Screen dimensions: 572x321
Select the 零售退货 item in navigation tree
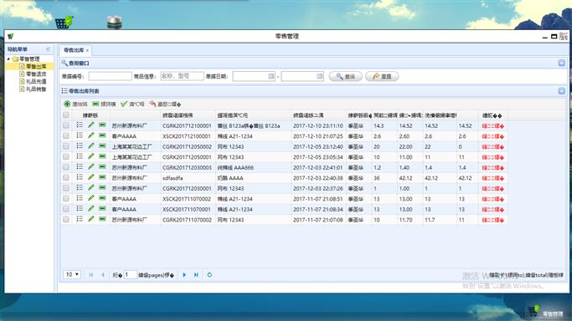point(36,74)
